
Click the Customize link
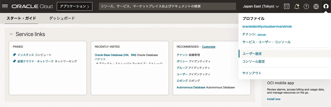pyautogui.click(x=209, y=47)
